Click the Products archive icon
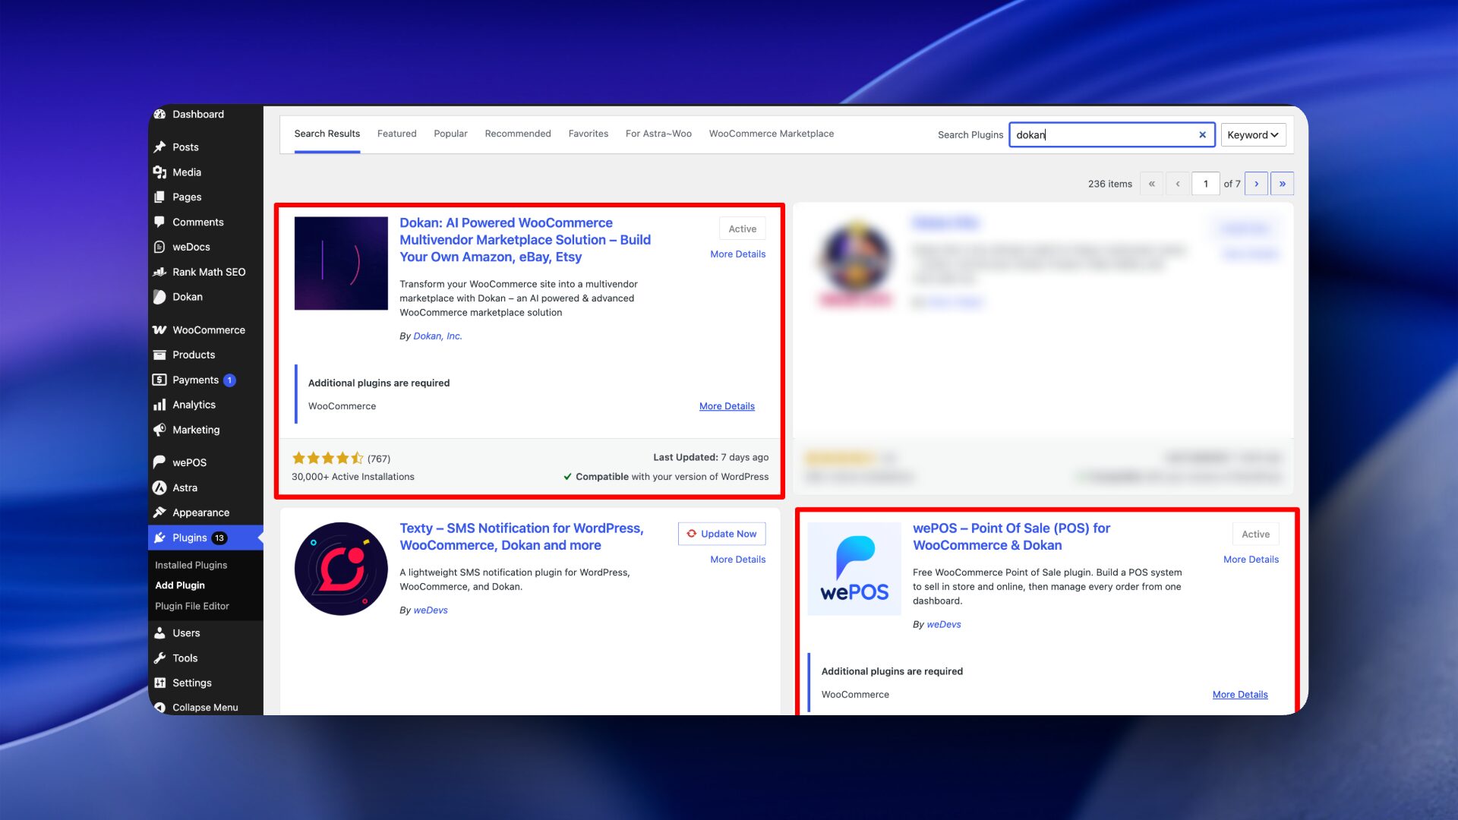Image resolution: width=1458 pixels, height=820 pixels. [x=159, y=355]
